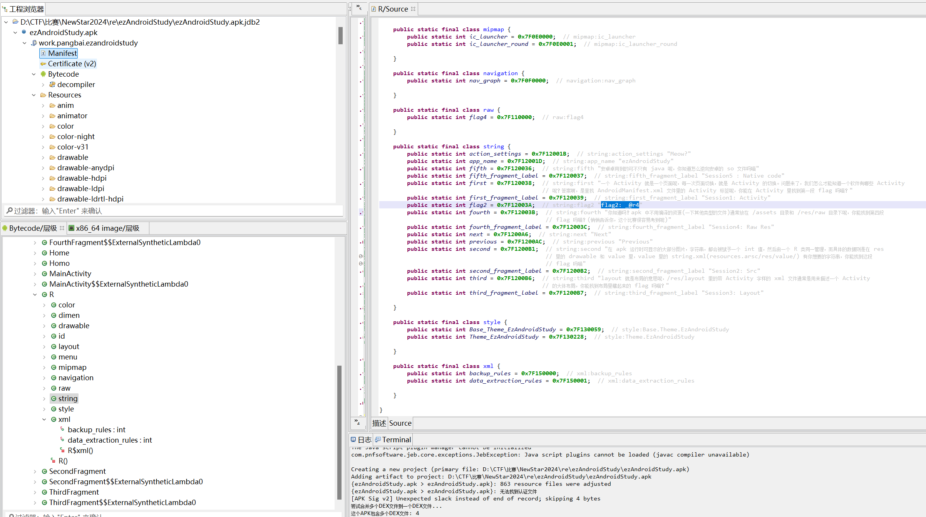The height and width of the screenshot is (517, 926).
Task: Click the backup_rules field icon
Action: 62,429
